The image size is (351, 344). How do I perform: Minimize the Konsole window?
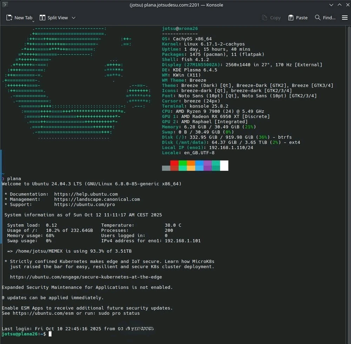pos(332,5)
